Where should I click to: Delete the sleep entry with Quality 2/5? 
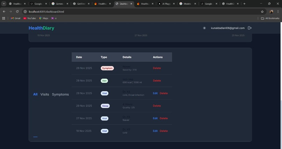157,106
